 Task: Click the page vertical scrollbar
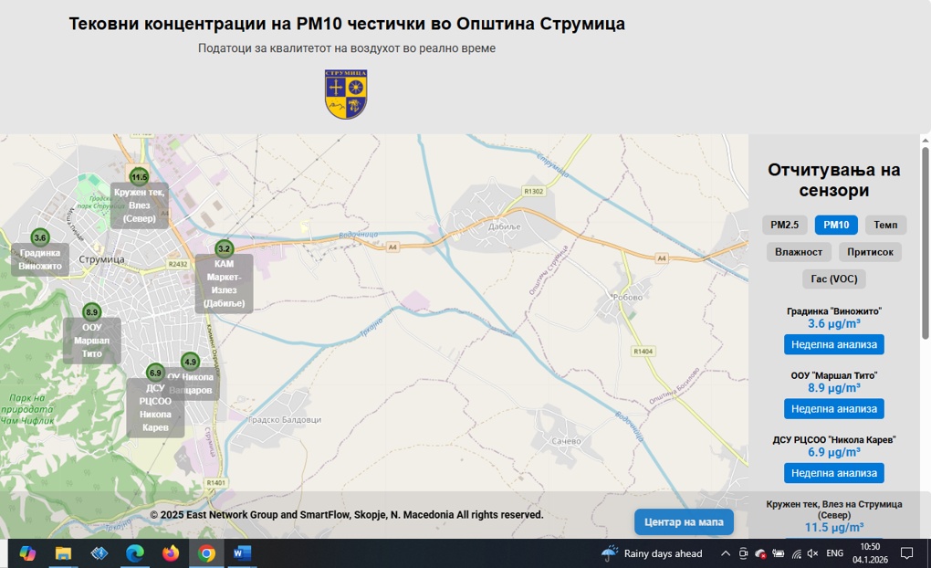pyautogui.click(x=925, y=242)
